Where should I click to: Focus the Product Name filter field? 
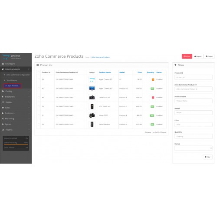pyautogui.click(x=194, y=101)
